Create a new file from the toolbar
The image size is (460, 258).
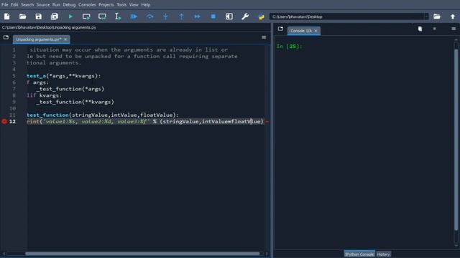tap(6, 16)
